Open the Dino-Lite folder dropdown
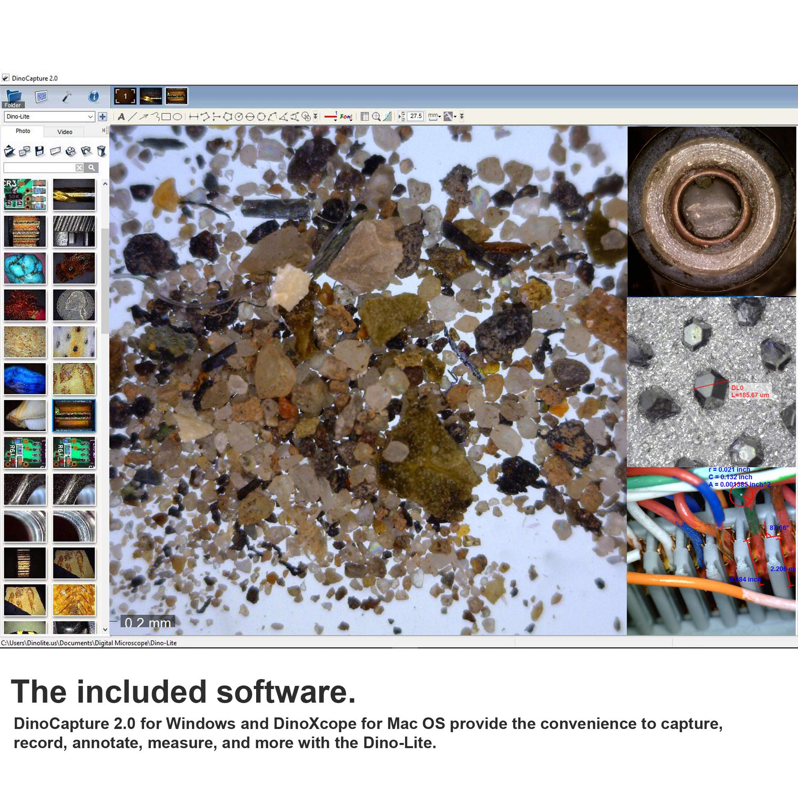 (x=91, y=117)
